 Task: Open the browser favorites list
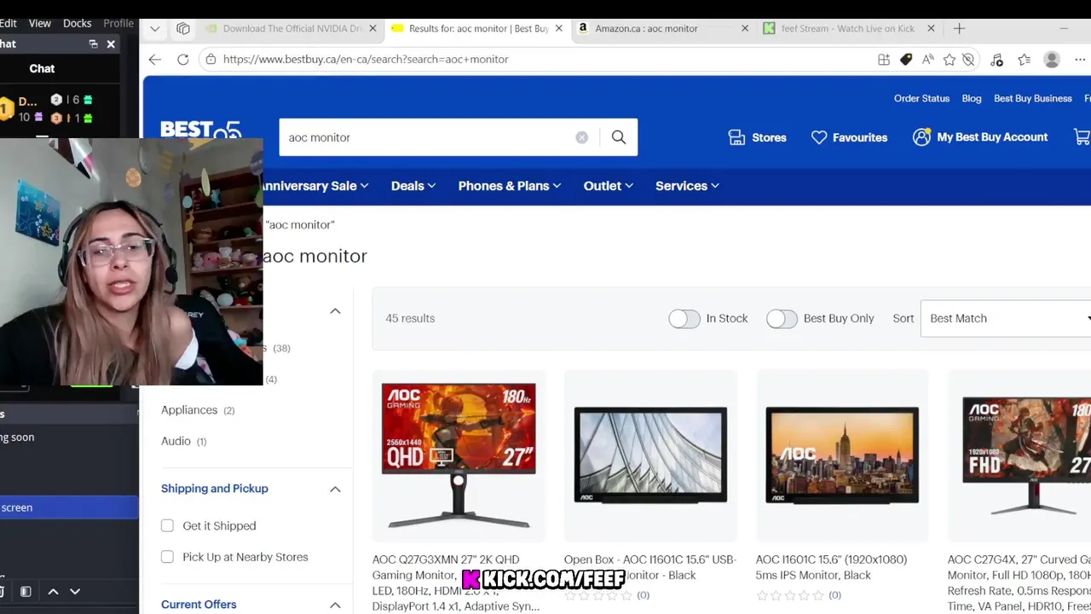tap(1024, 59)
